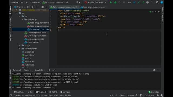Toggle the Project tool window
This screenshot has width=173, height=97.
pyautogui.click(x=10, y=10)
